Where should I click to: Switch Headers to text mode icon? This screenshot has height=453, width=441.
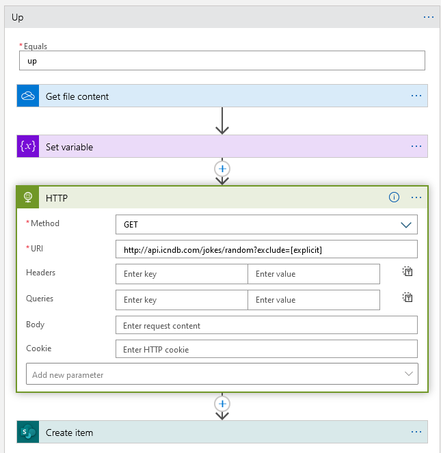(x=407, y=271)
